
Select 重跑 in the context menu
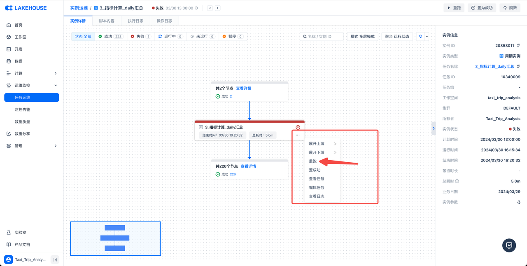pos(313,161)
